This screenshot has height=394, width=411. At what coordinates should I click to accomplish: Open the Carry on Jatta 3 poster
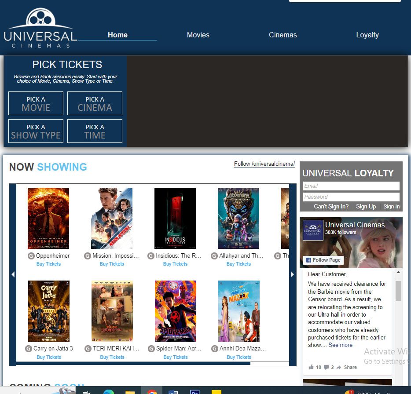pos(49,311)
